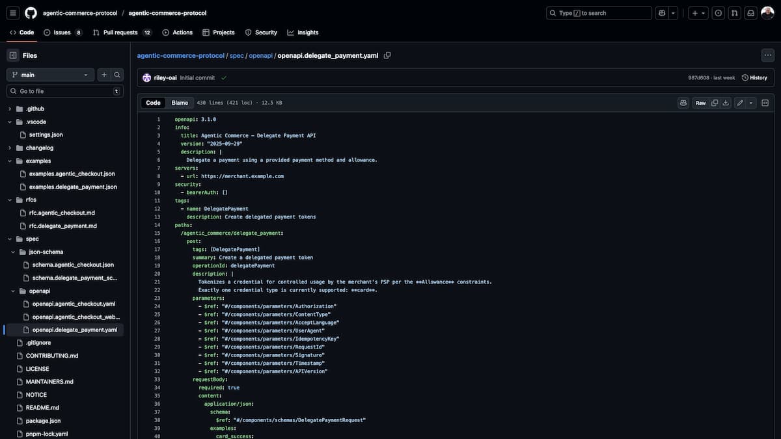
Task: Open the main branch dropdown
Action: (50, 75)
